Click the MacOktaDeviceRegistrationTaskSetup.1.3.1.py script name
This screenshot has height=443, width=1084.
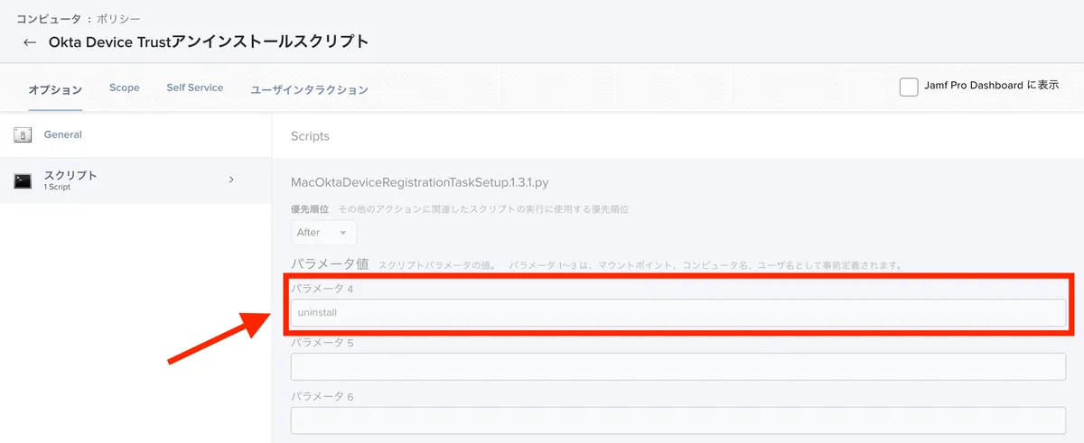pos(419,182)
